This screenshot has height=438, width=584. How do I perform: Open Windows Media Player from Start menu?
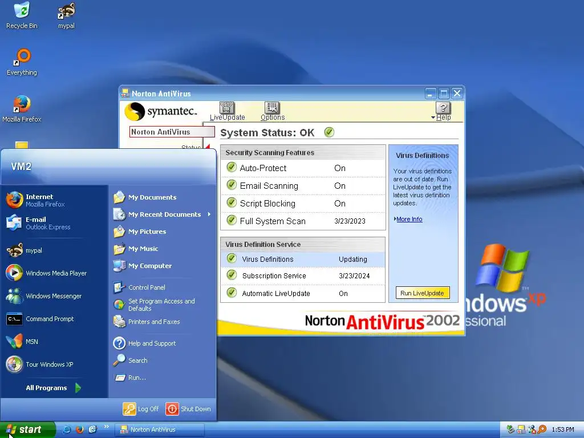click(54, 273)
